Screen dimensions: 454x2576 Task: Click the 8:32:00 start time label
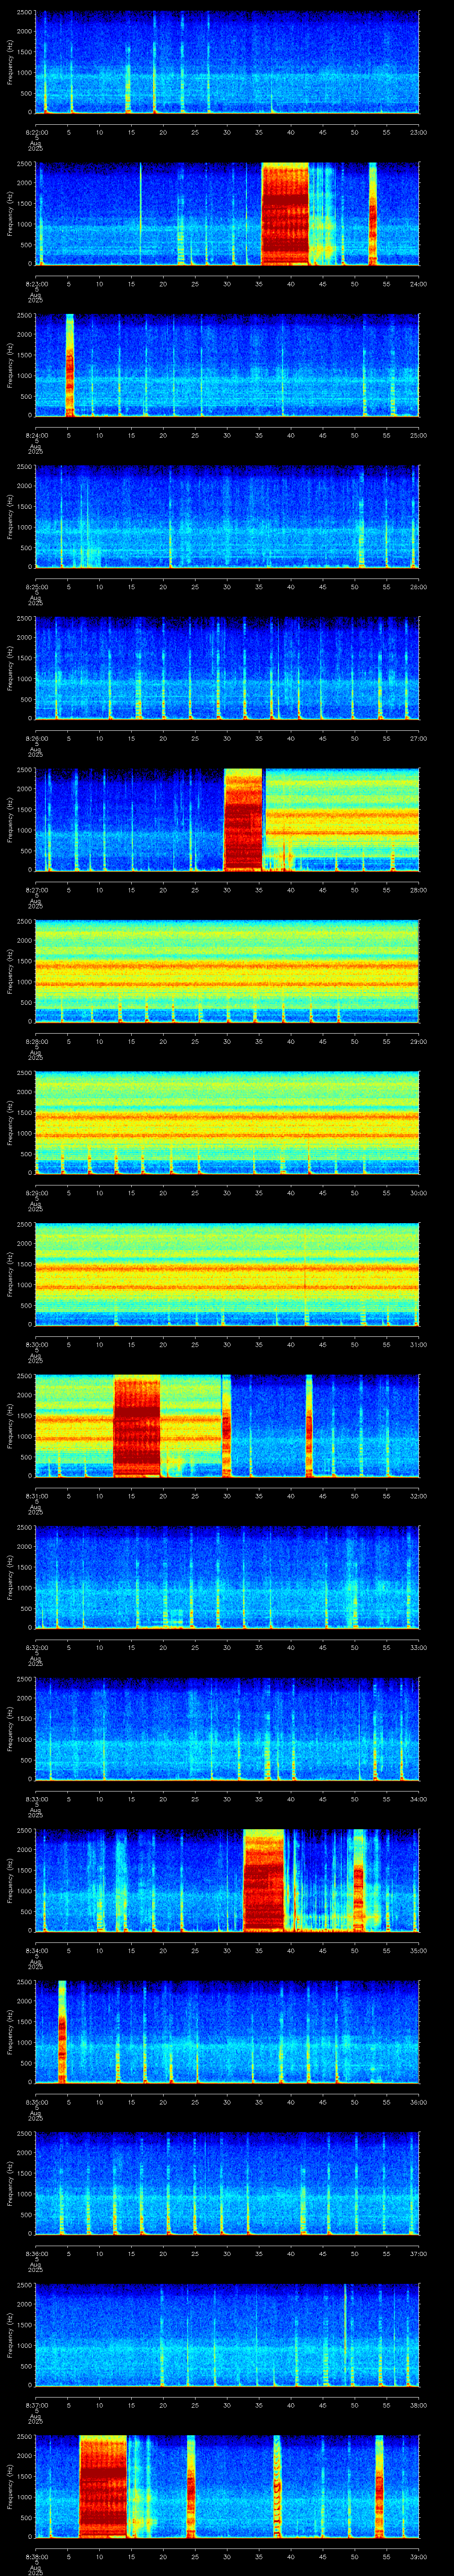click(36, 1648)
